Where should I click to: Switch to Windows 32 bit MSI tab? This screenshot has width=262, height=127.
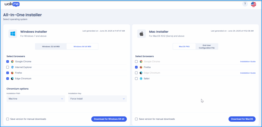click(x=51, y=47)
